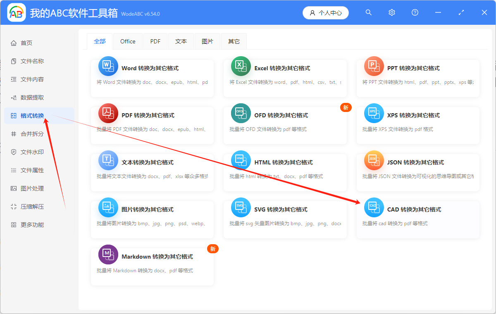
Task: Open 个人中心 personal center
Action: pos(326,12)
